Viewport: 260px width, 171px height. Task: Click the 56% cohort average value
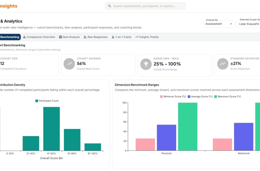(81, 64)
